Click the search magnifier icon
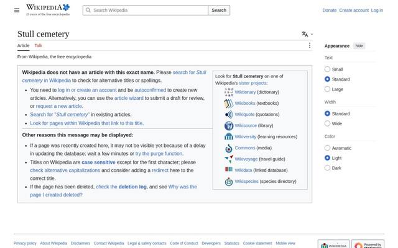 tap(88, 10)
